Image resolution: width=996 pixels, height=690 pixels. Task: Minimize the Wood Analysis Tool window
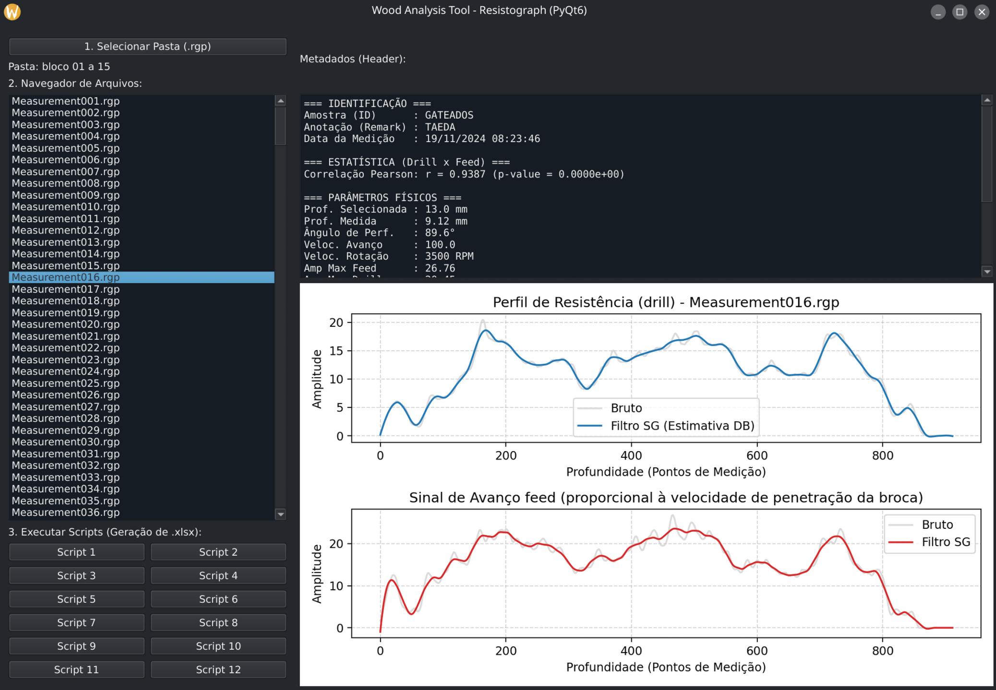(x=937, y=12)
